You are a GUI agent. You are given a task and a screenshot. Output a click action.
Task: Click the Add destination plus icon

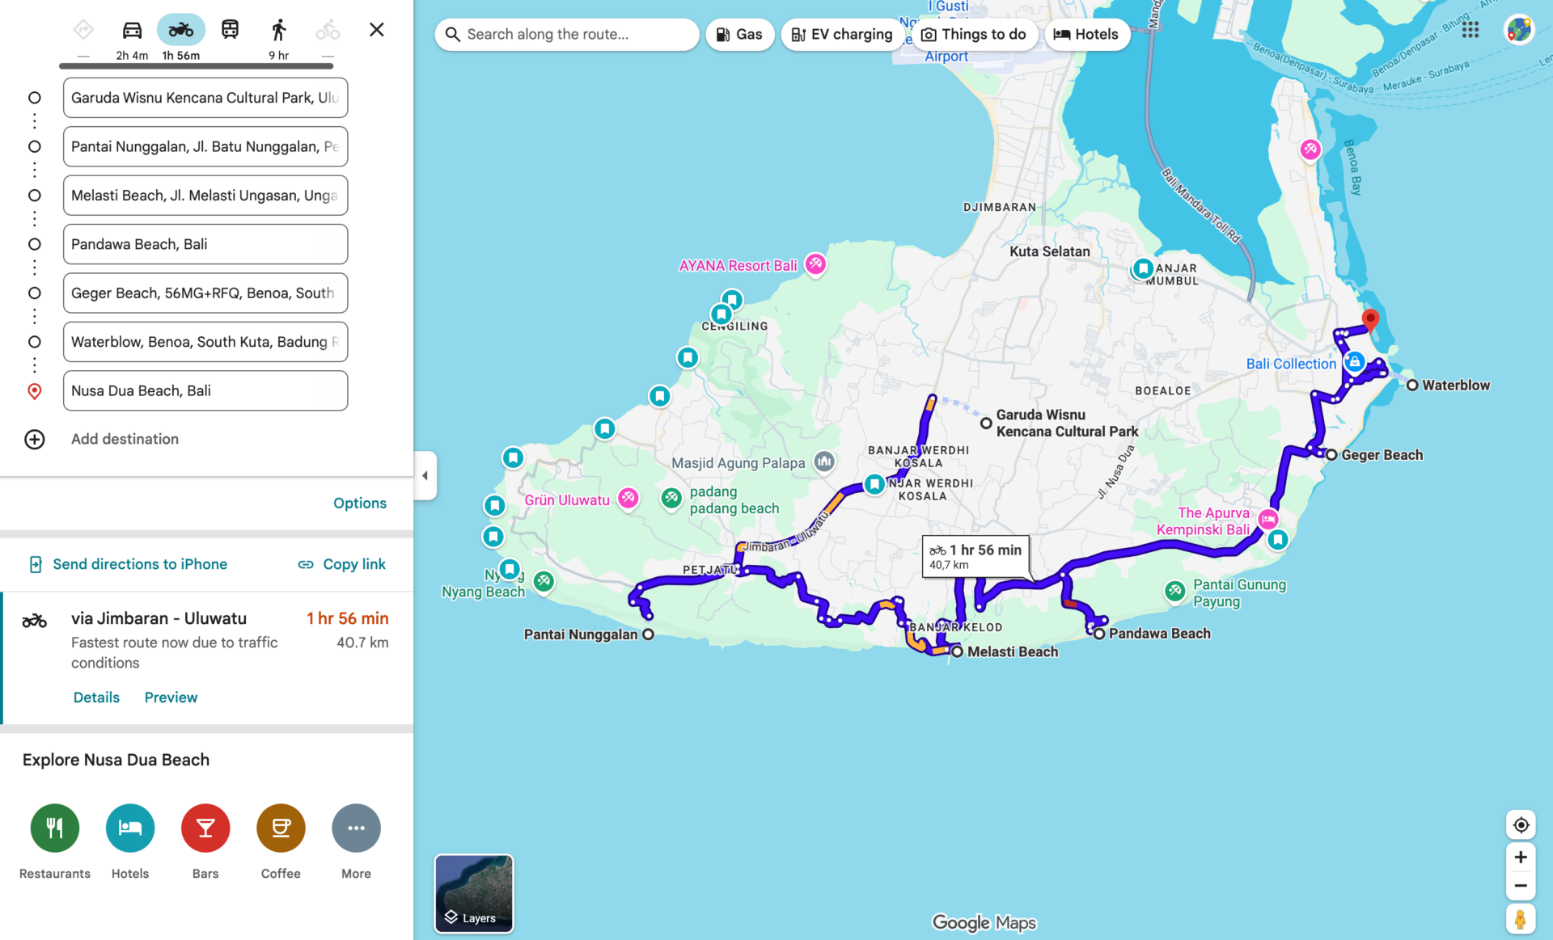(35, 439)
